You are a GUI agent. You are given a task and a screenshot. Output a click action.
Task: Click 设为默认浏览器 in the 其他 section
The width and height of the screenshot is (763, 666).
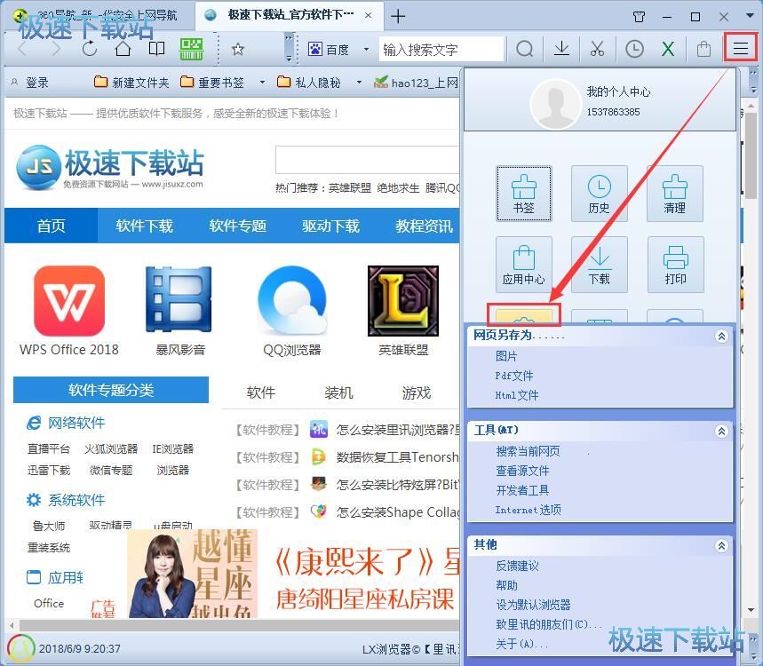click(533, 605)
